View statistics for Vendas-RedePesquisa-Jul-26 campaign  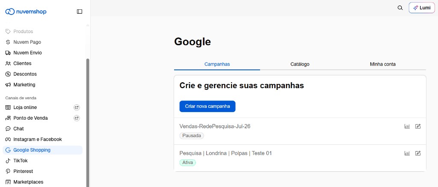407,127
